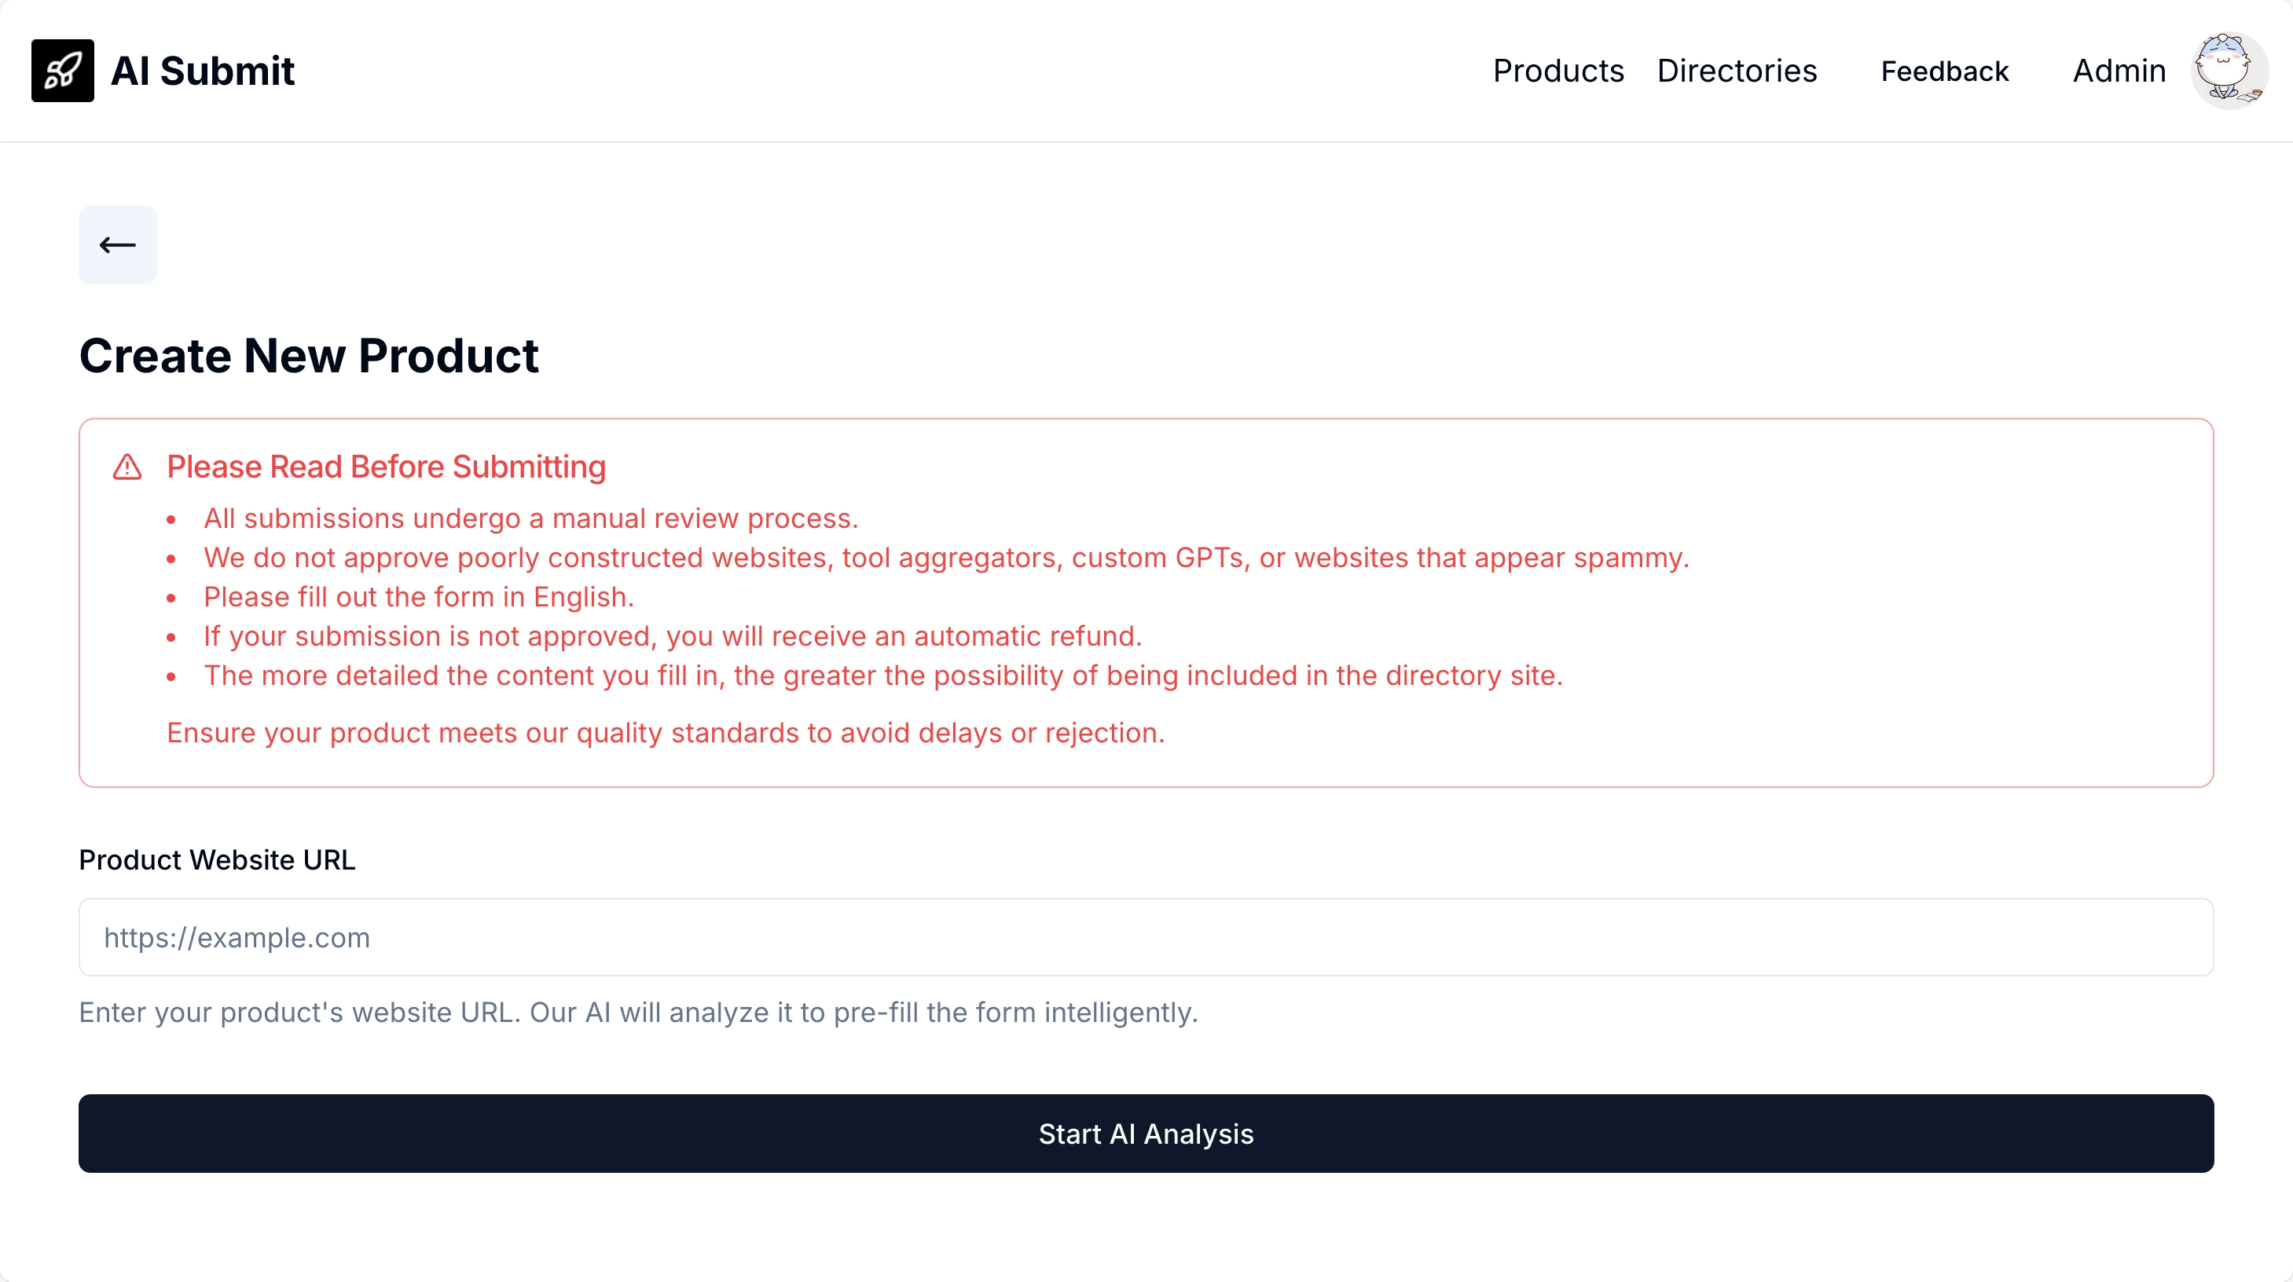Go to the Admin section
Viewport: 2293px width, 1282px height.
2119,70
